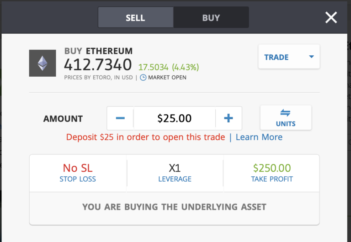Open the Take Profit settings

point(271,173)
